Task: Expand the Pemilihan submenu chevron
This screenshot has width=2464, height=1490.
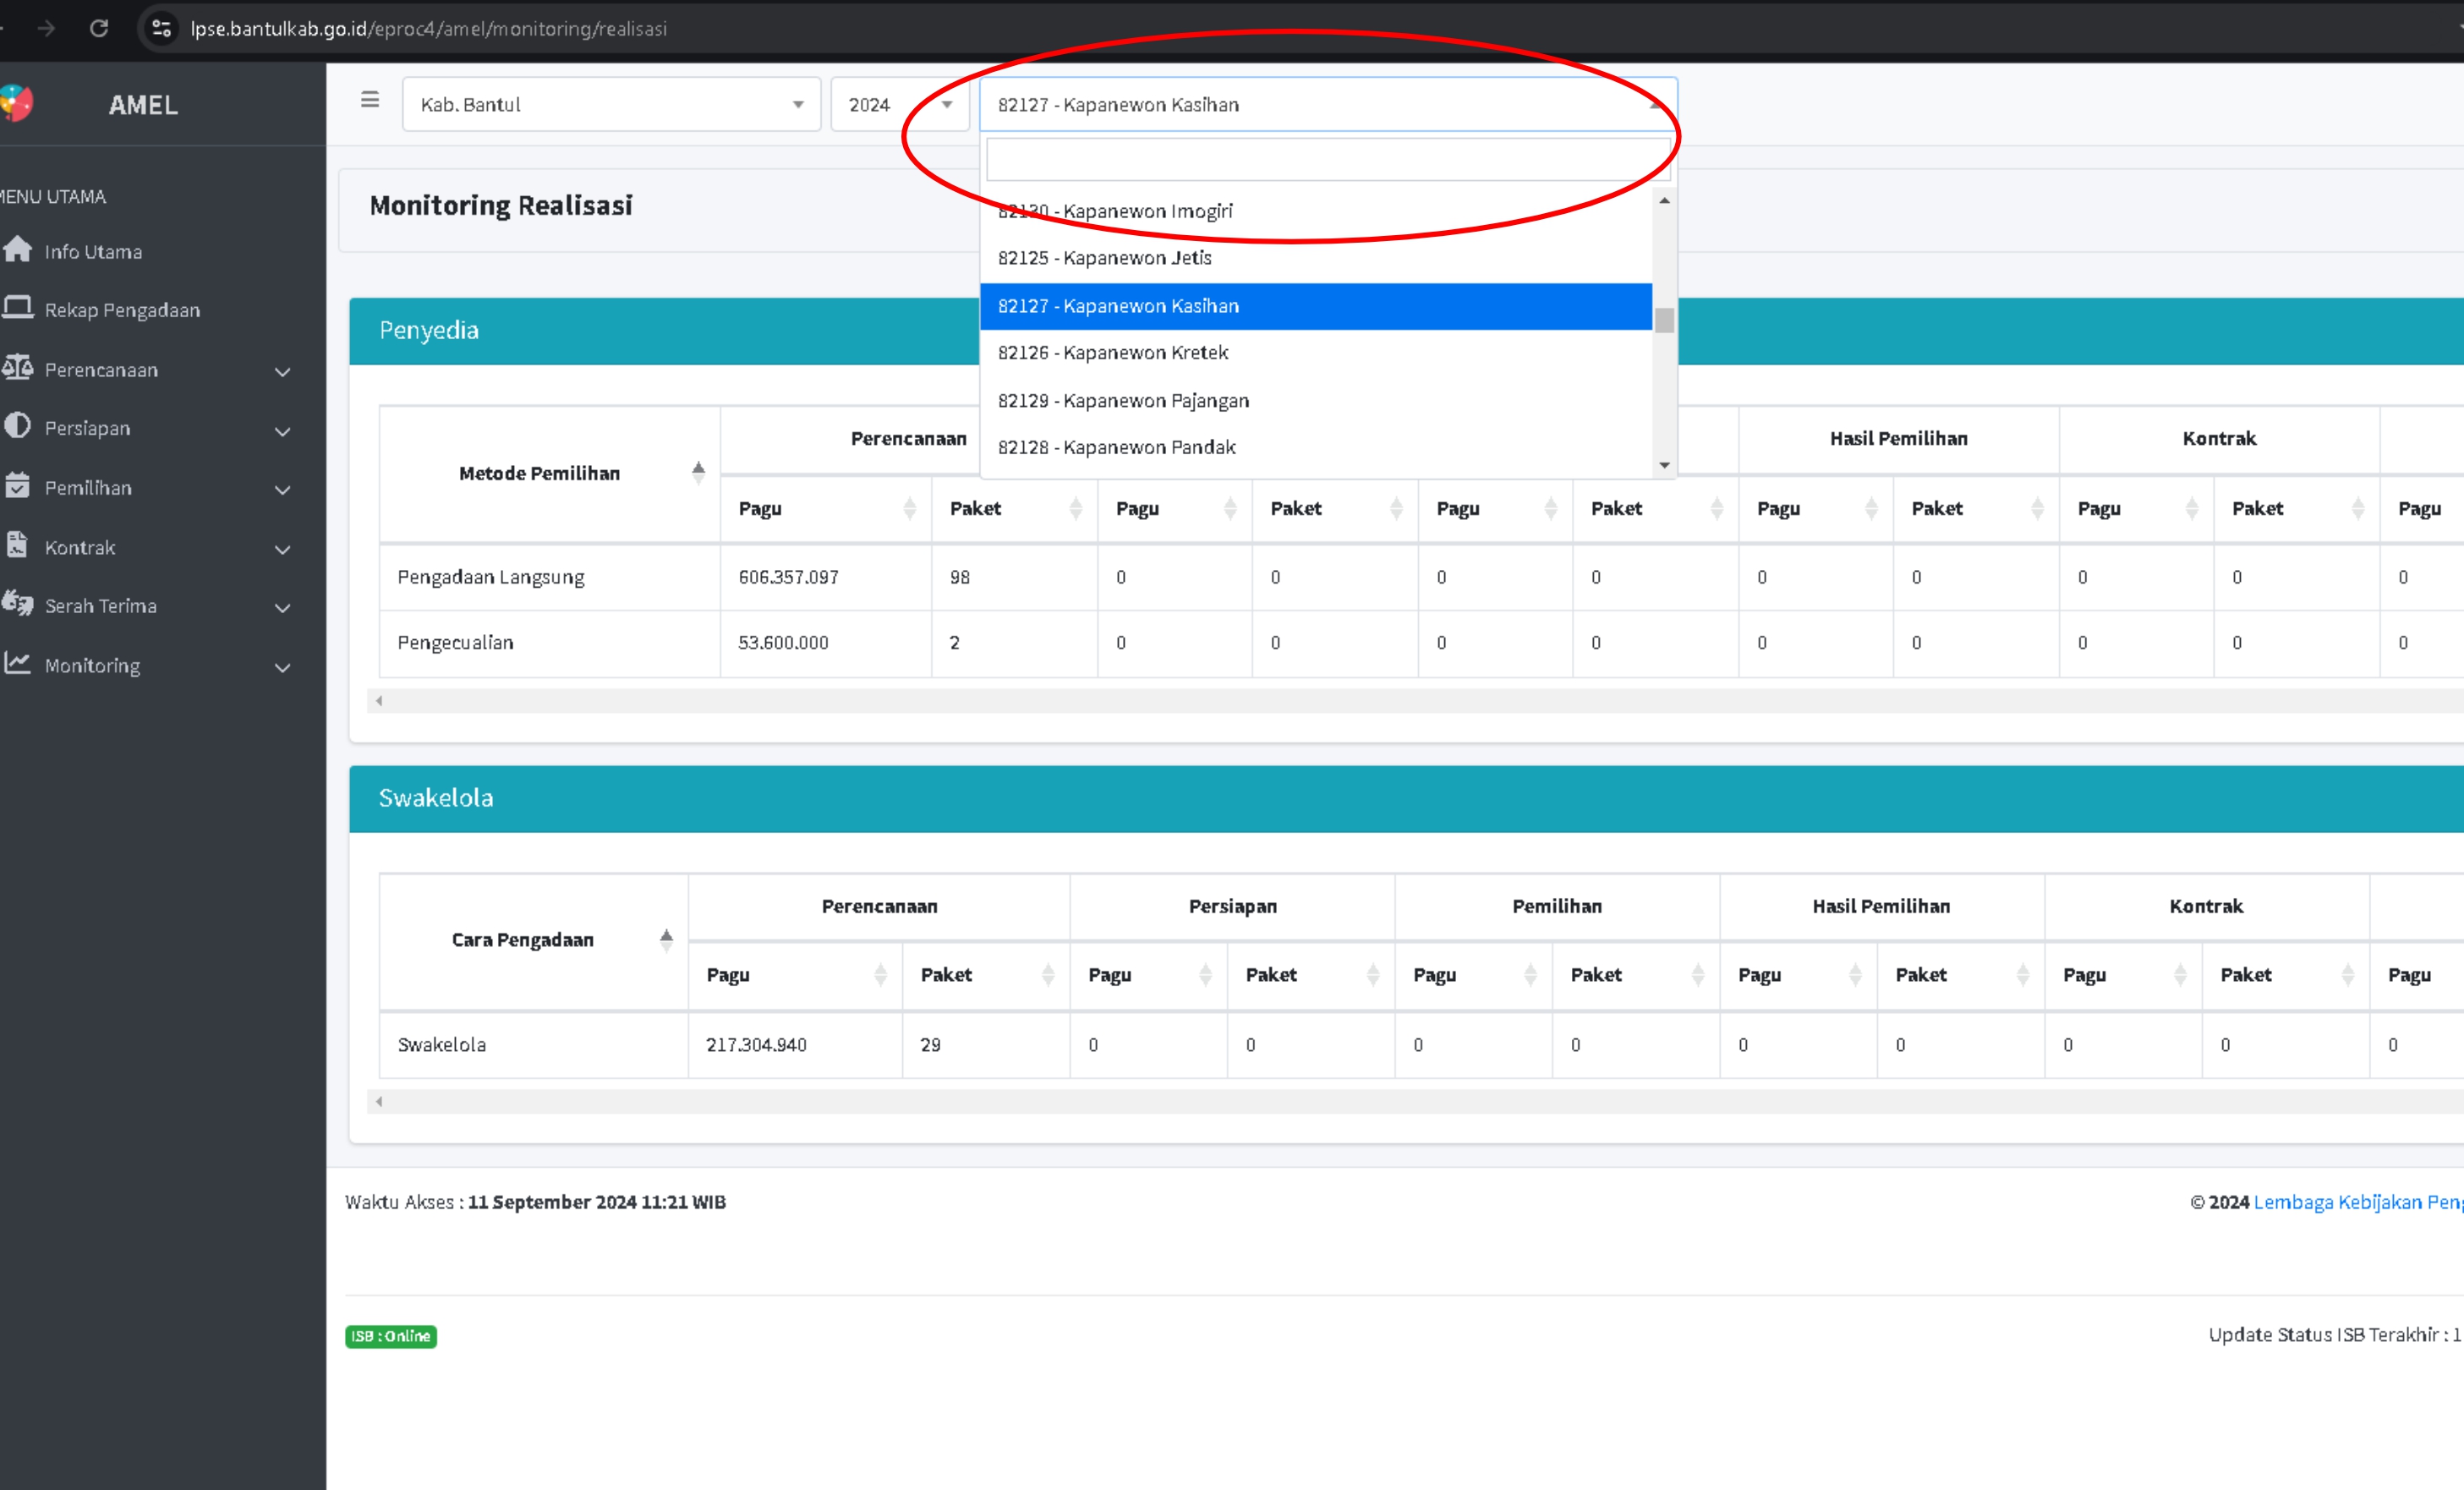Action: (x=283, y=490)
